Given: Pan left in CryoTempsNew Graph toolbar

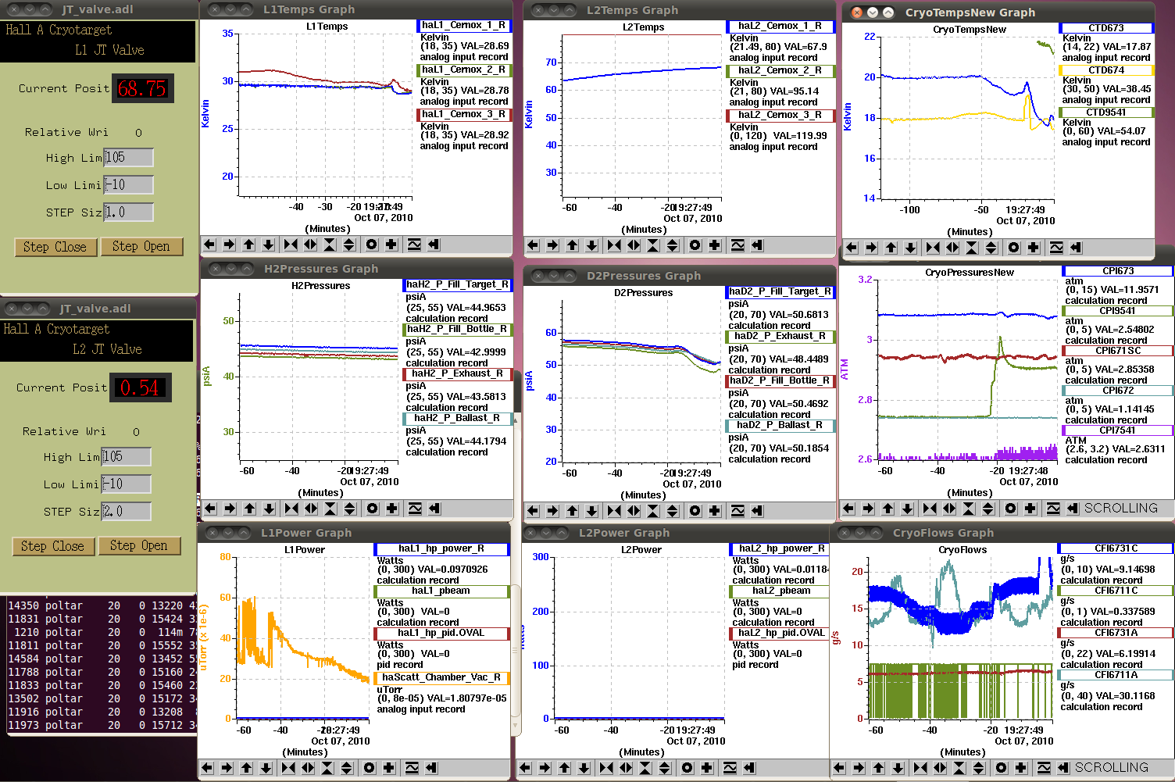Looking at the screenshot, I should (x=852, y=248).
